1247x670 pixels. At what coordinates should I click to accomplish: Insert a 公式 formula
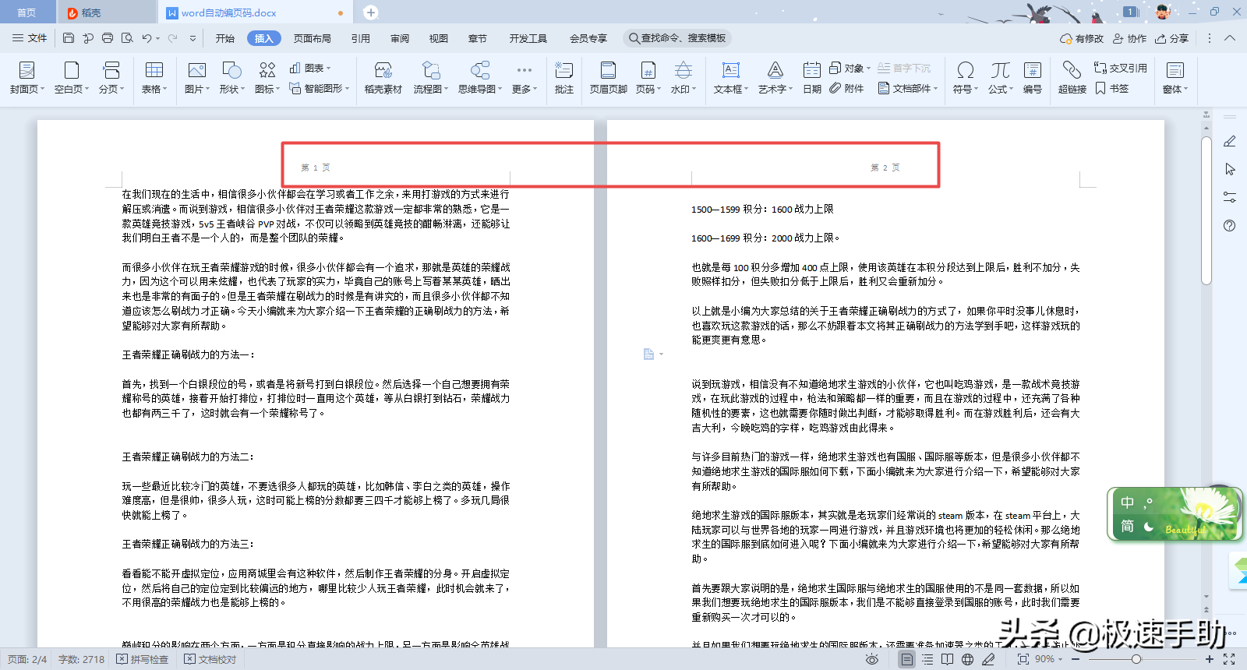coord(1001,78)
